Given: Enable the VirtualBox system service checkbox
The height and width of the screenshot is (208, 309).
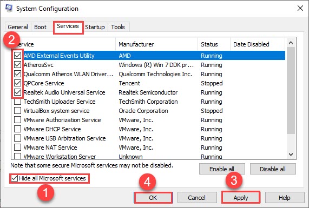Looking at the screenshot, I should pos(17,111).
